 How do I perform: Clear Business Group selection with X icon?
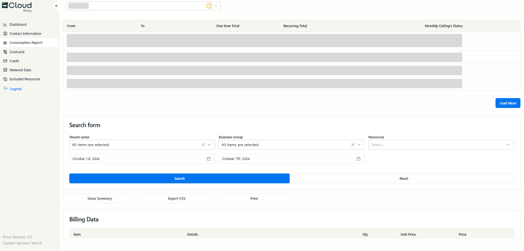pyautogui.click(x=353, y=145)
